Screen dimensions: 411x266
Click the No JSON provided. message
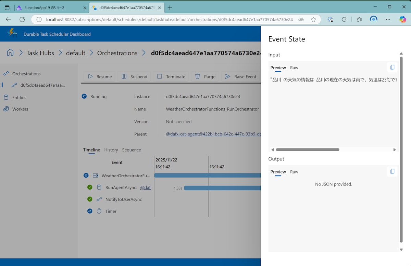[x=334, y=184]
